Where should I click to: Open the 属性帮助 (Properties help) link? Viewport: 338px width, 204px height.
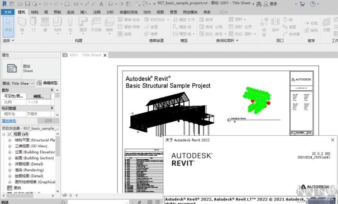[9, 121]
